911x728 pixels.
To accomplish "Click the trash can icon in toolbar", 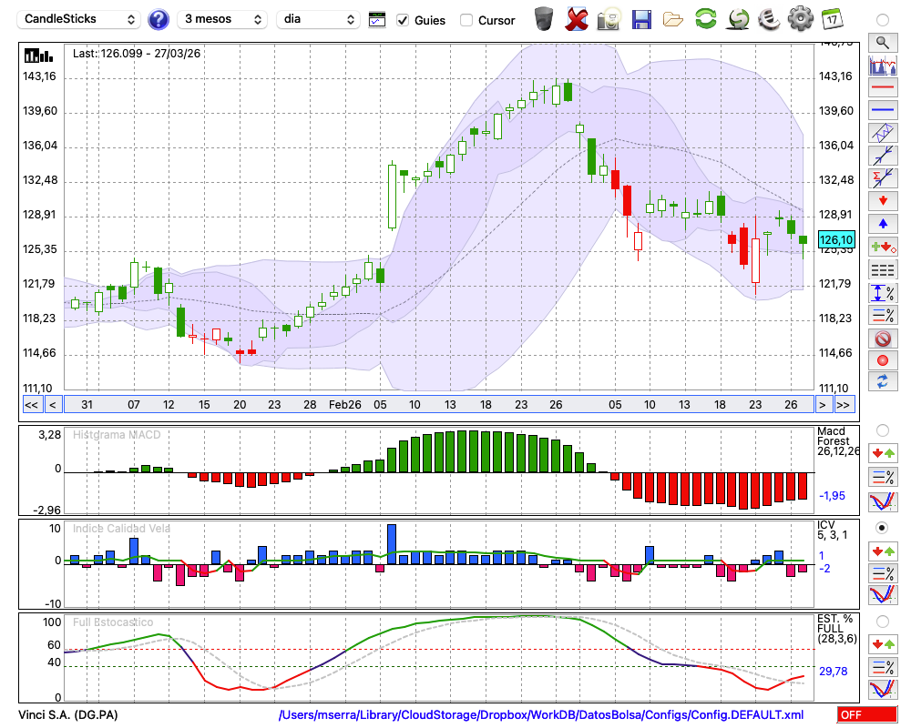I will (544, 18).
